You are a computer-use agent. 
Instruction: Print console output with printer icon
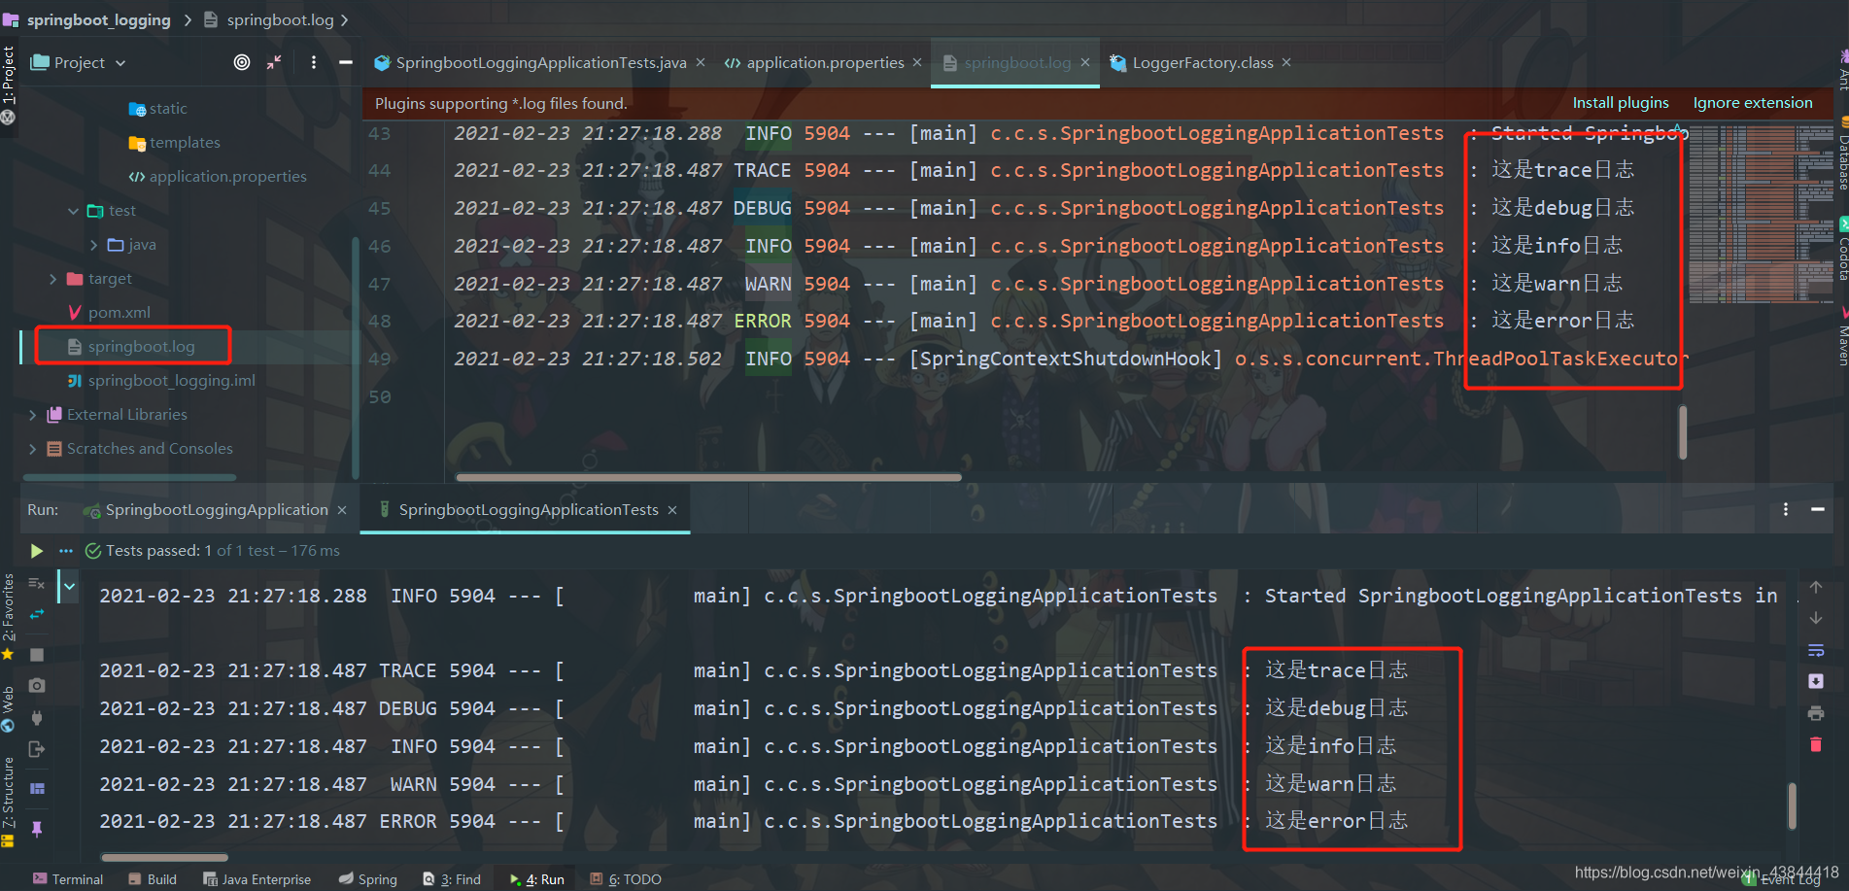[x=1815, y=713]
